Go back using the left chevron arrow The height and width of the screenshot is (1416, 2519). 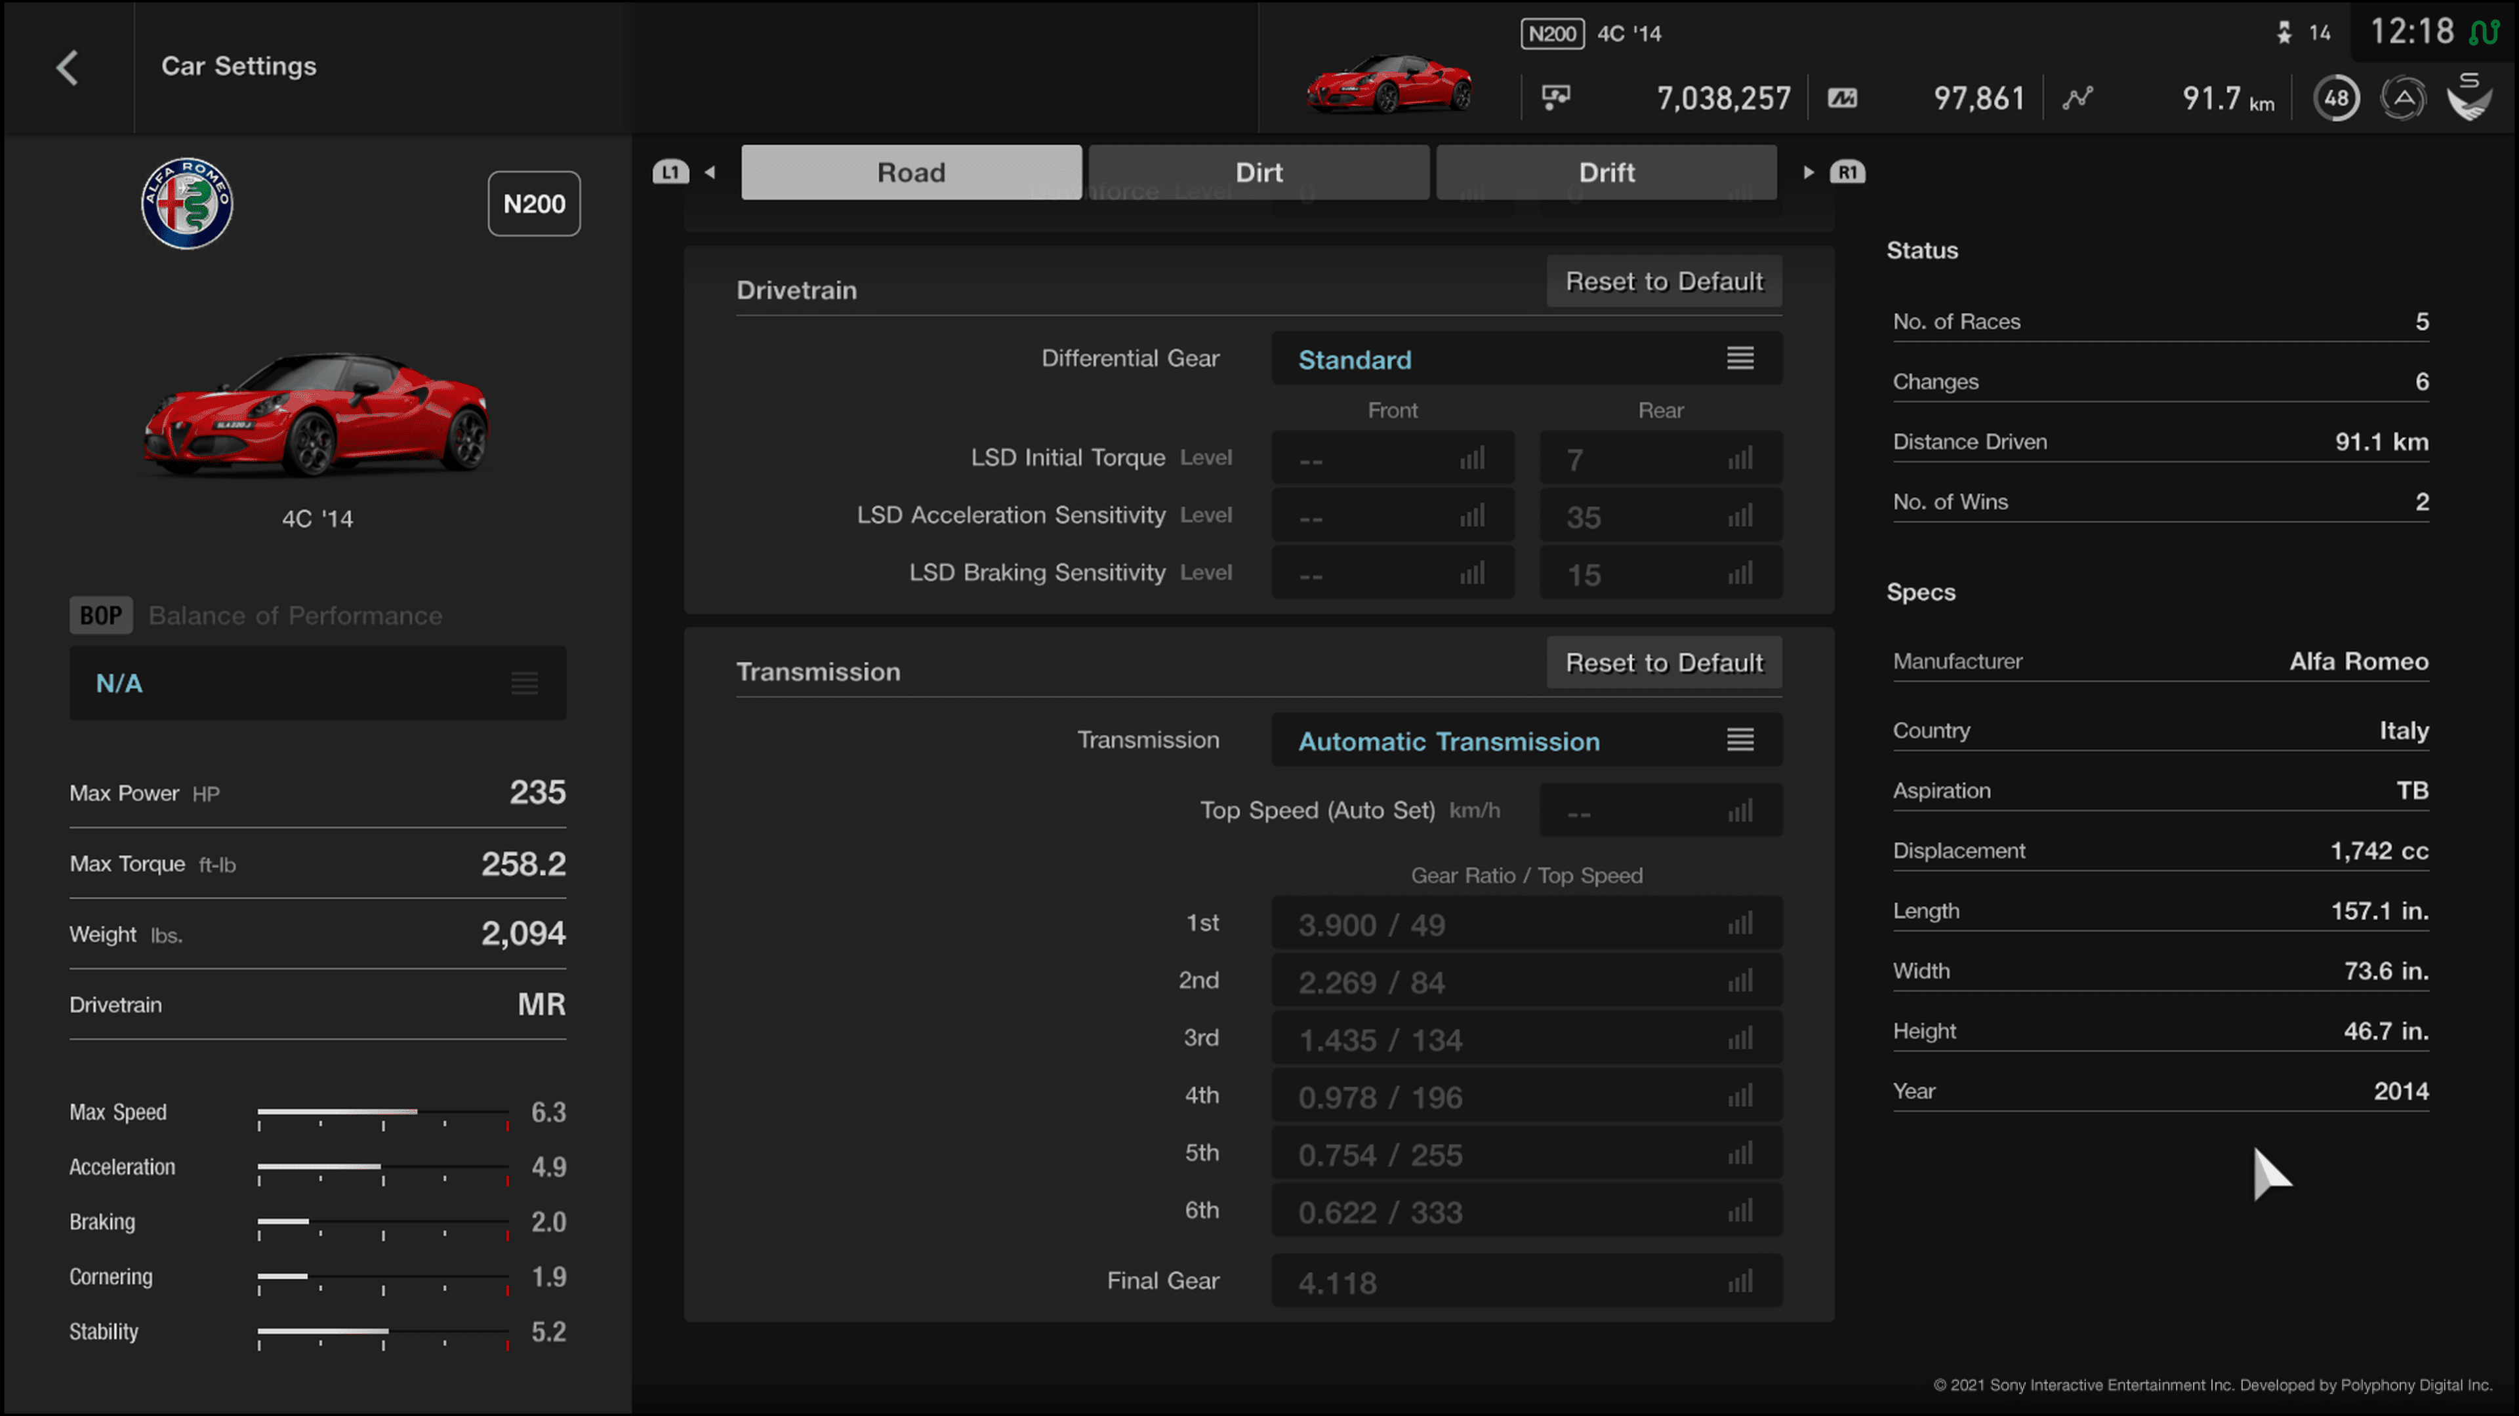66,68
